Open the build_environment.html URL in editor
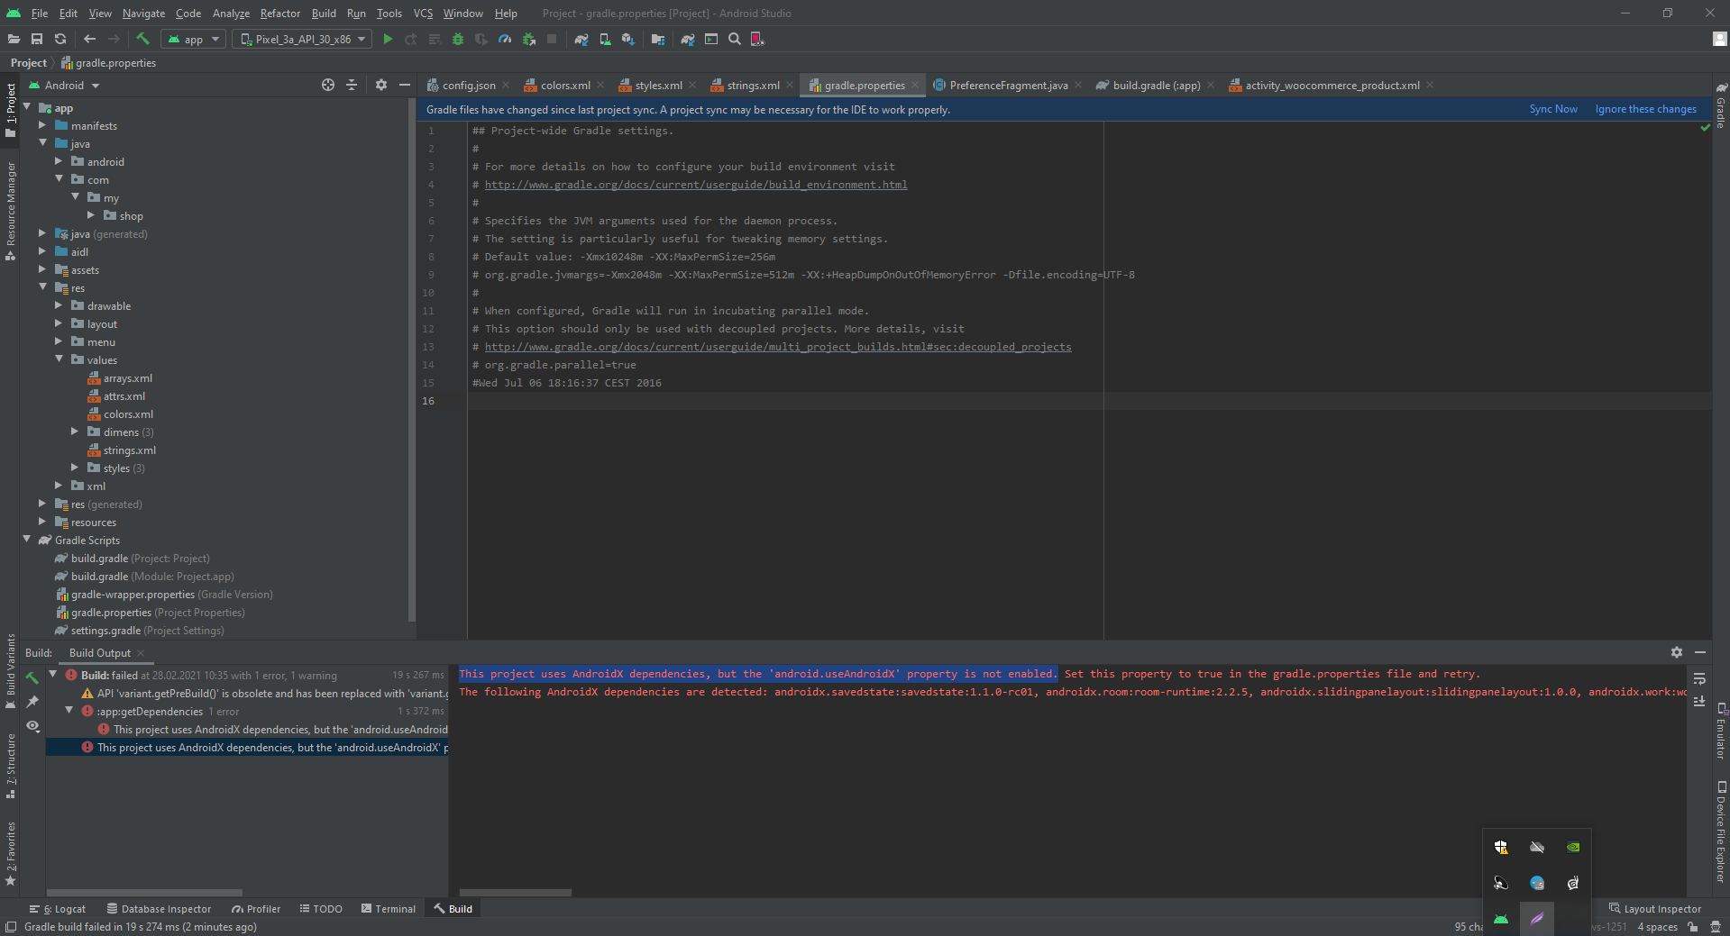The image size is (1730, 936). point(696,185)
